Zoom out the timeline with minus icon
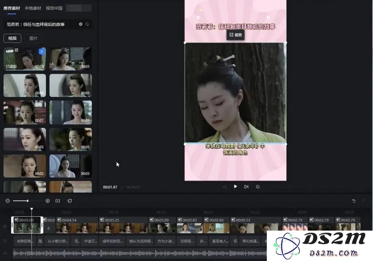Viewport: 373px width, 261px height. 8,201
